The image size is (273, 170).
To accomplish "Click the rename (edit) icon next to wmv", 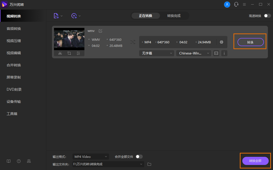I will pyautogui.click(x=100, y=31).
